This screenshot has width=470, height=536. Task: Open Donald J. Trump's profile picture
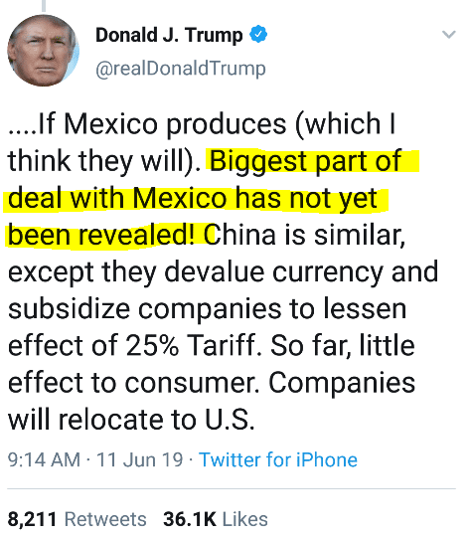click(x=44, y=51)
